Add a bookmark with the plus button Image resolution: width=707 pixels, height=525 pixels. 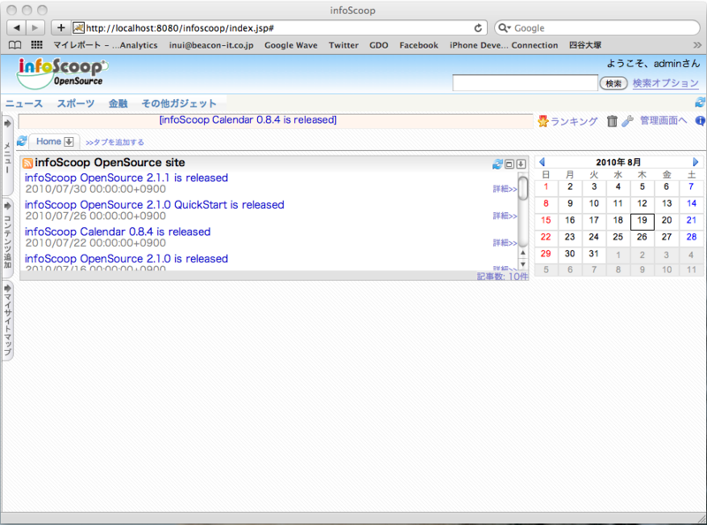point(61,28)
